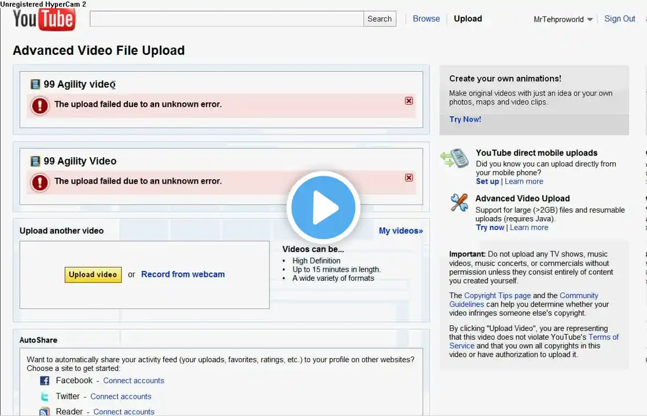Click the film icon beside first 99 Agility video
This screenshot has height=416, width=647.
pos(35,84)
